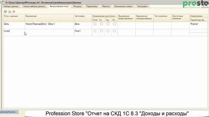Click the green Add field icon
This screenshot has width=209, height=117.
point(5,12)
